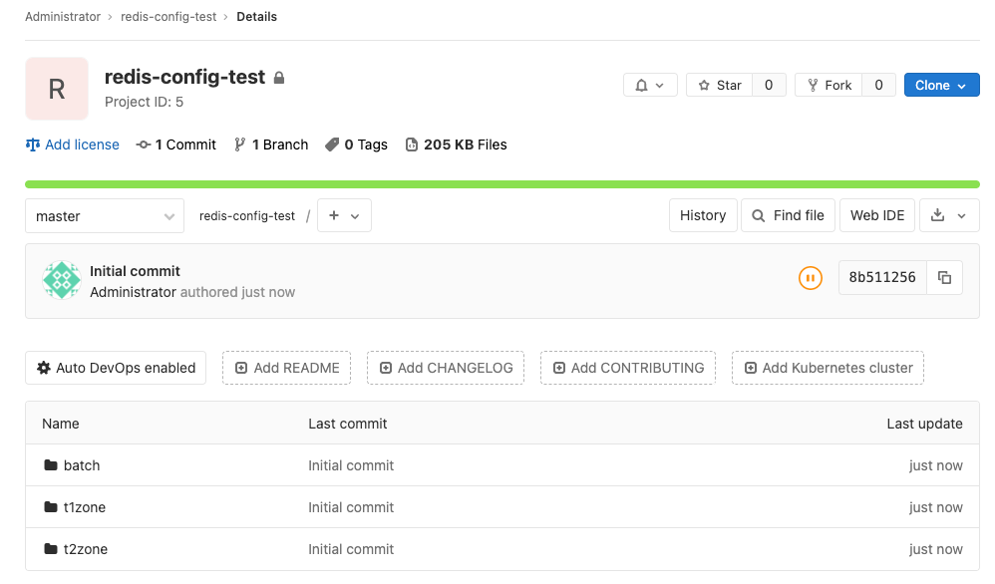Star the redis-config-test project
Image resolution: width=995 pixels, height=584 pixels.
click(x=719, y=86)
